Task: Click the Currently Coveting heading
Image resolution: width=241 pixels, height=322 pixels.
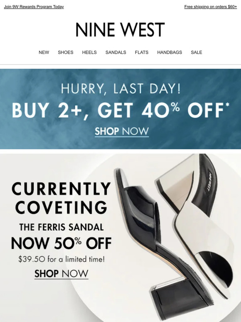Action: point(61,198)
